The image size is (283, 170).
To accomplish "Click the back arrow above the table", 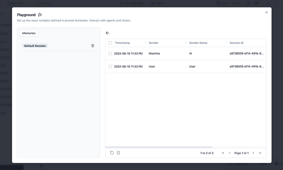I will pos(108,33).
